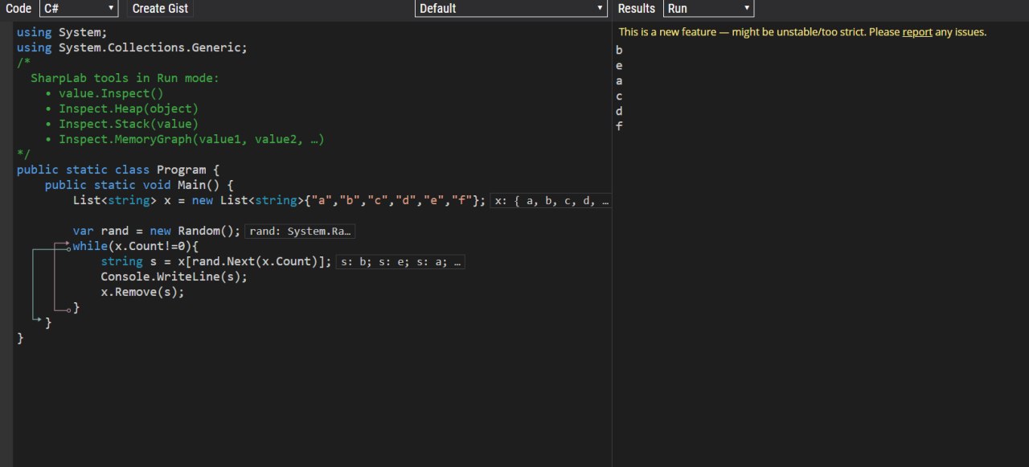Click the last output line 'f'
The image size is (1029, 467).
619,126
